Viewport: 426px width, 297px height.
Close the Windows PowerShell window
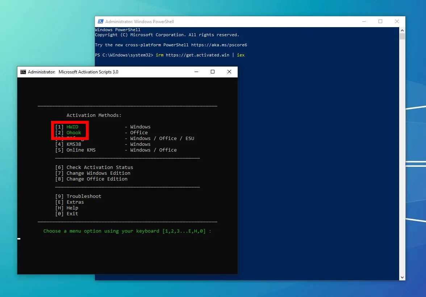tap(397, 21)
